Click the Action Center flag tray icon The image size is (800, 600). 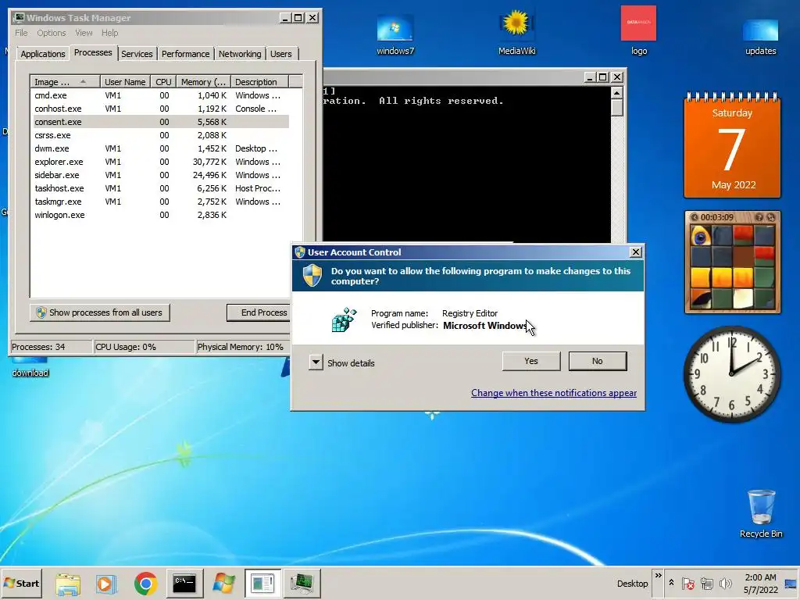click(687, 584)
